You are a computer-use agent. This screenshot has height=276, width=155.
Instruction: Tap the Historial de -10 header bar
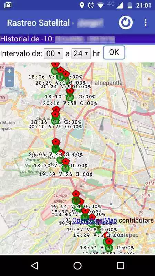[x=77, y=39]
